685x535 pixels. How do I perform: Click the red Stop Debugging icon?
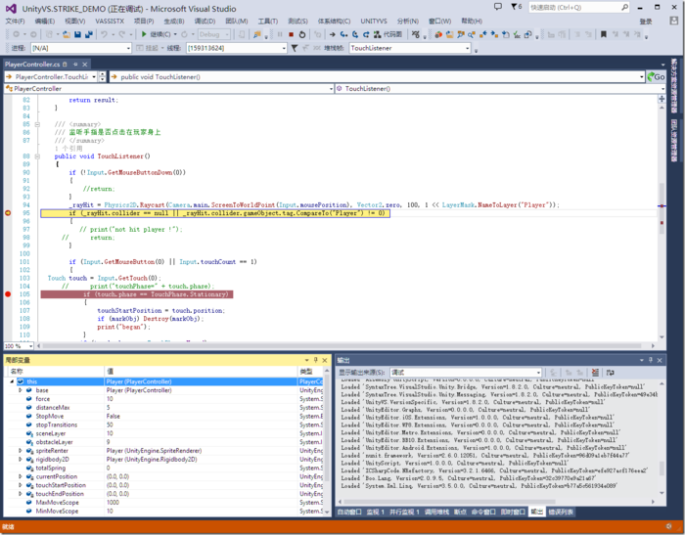[x=291, y=34]
